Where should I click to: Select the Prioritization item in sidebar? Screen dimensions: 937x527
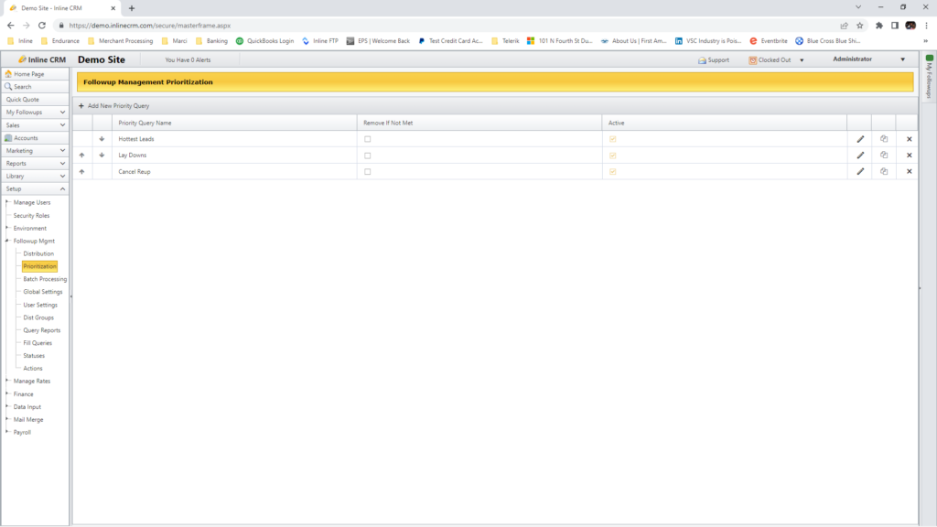[41, 265]
